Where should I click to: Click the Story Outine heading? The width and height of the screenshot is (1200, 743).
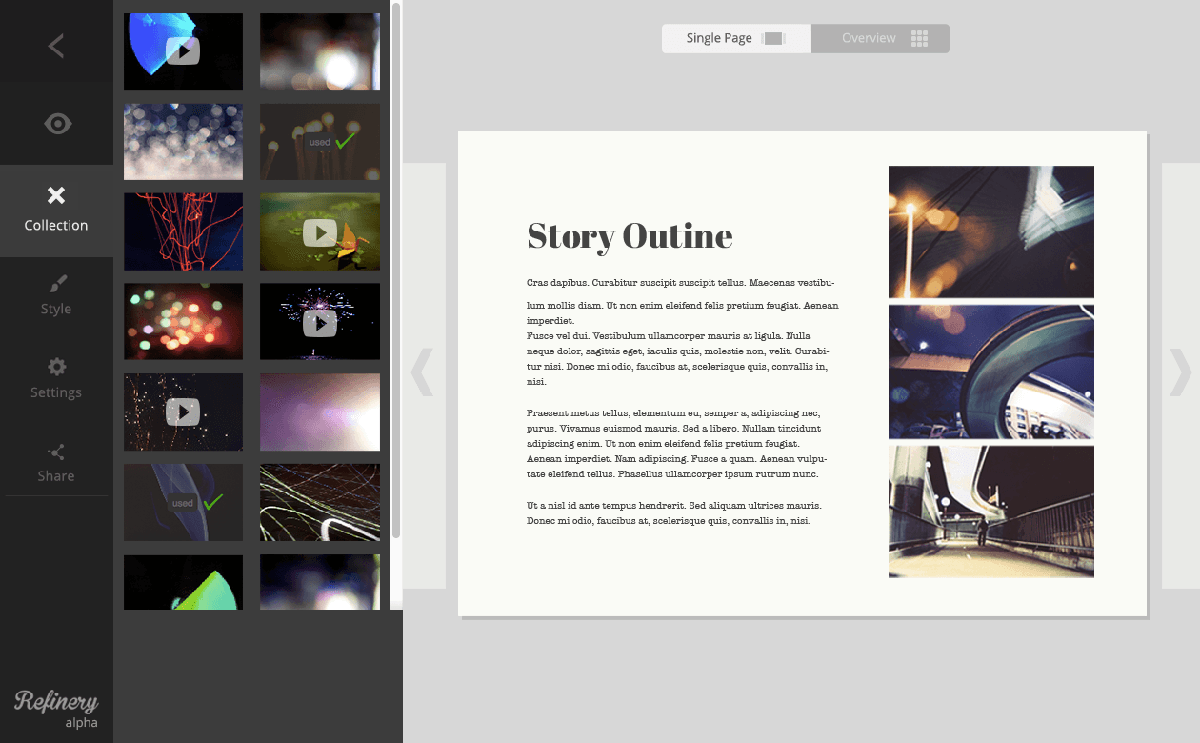coord(630,235)
